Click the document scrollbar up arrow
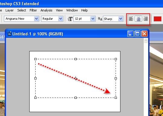 (146, 40)
